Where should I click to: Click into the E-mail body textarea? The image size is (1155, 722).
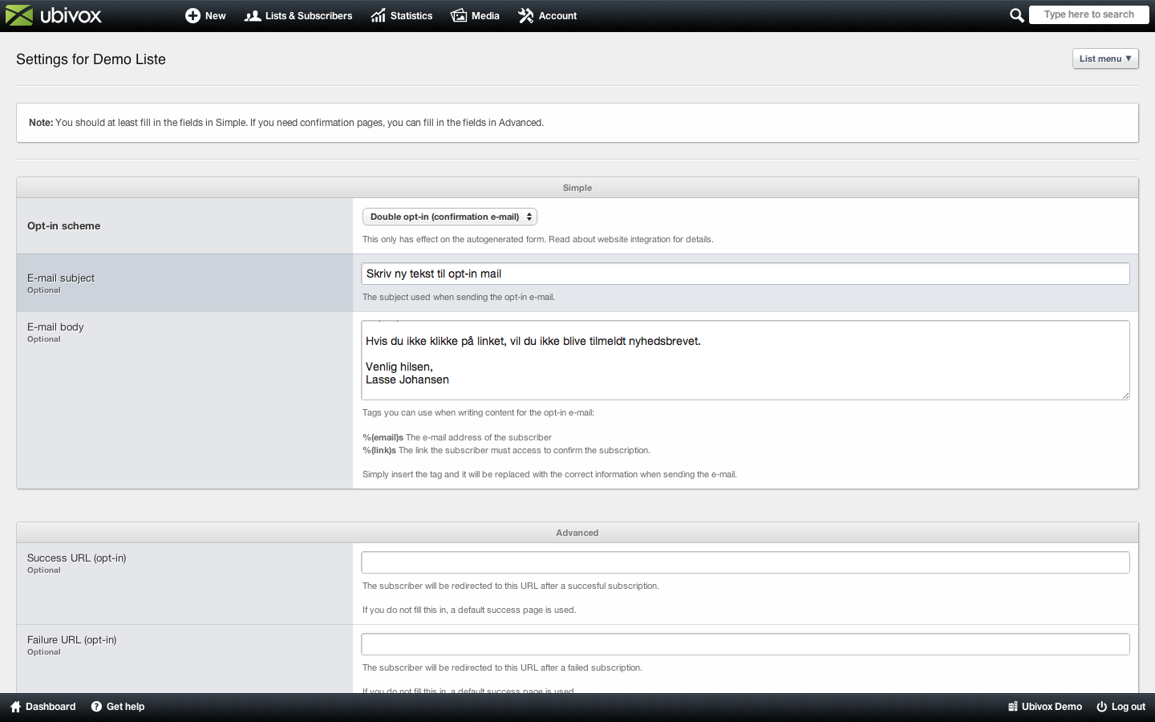[x=745, y=360]
